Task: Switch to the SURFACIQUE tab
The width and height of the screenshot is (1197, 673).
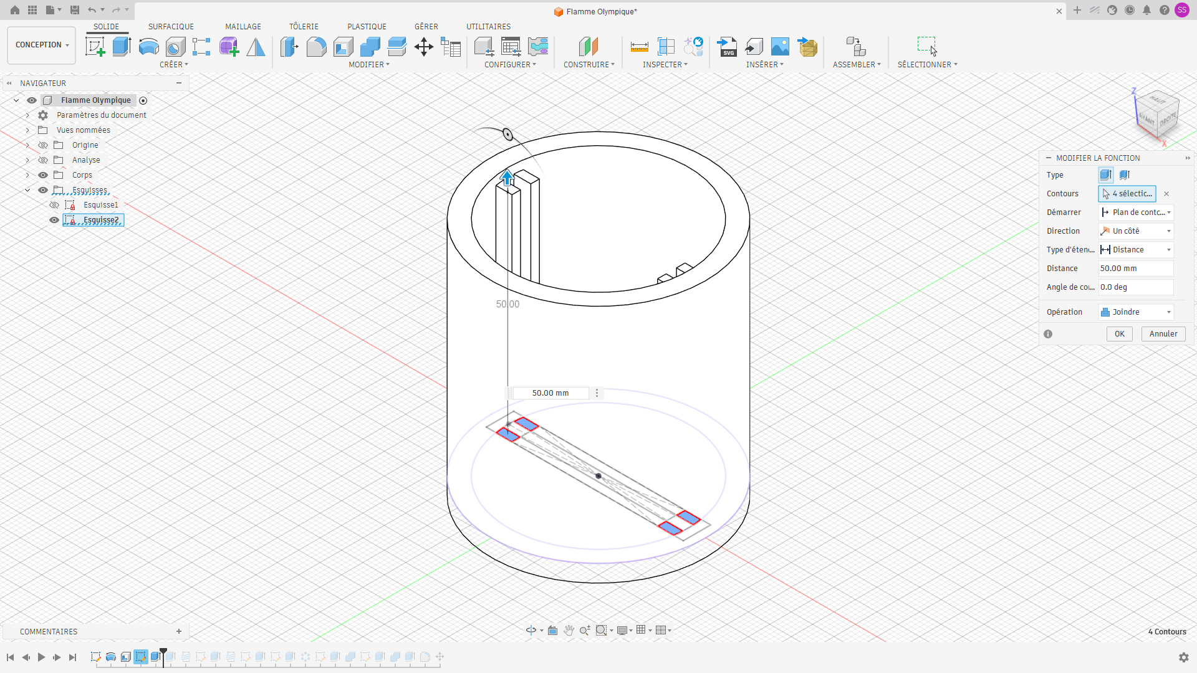Action: tap(171, 27)
